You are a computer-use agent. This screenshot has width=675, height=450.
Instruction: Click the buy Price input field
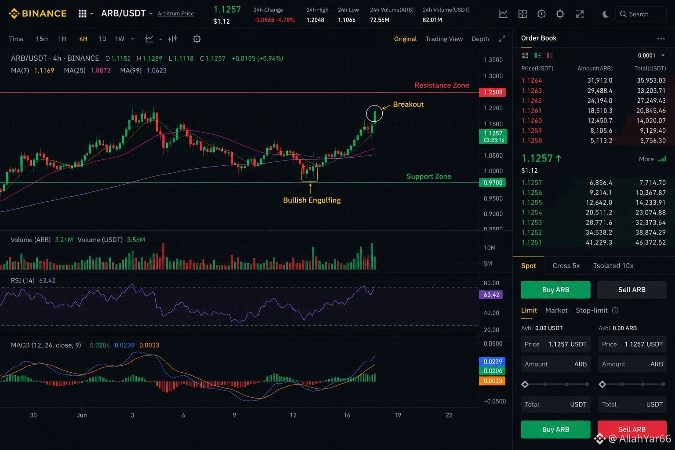[555, 344]
